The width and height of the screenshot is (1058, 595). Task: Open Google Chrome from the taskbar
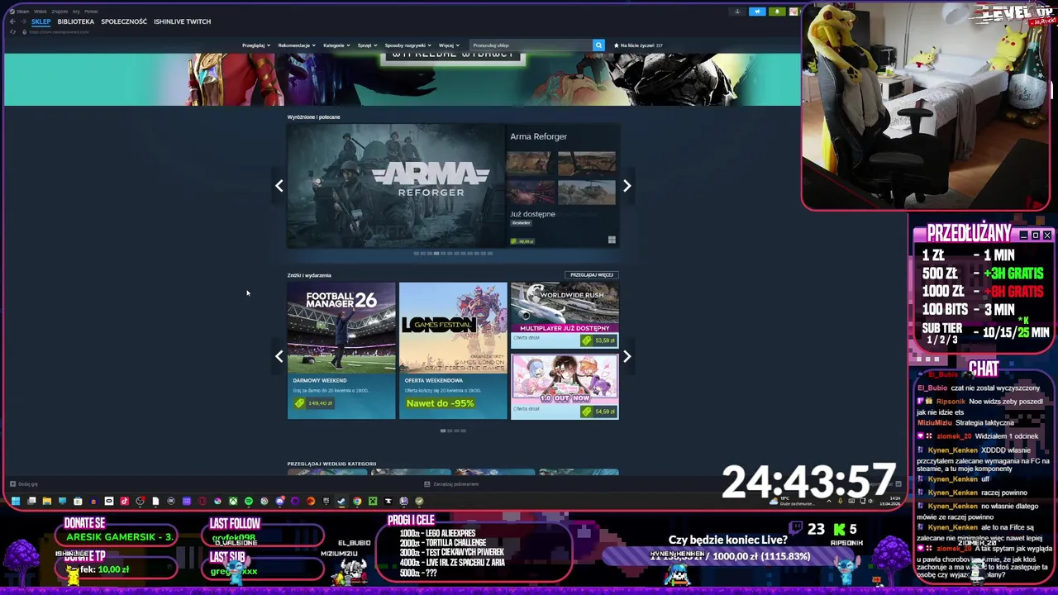pyautogui.click(x=357, y=501)
